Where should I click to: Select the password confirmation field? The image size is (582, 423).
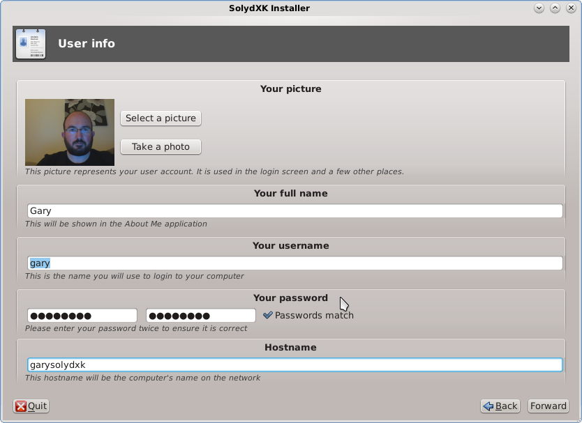[200, 315]
